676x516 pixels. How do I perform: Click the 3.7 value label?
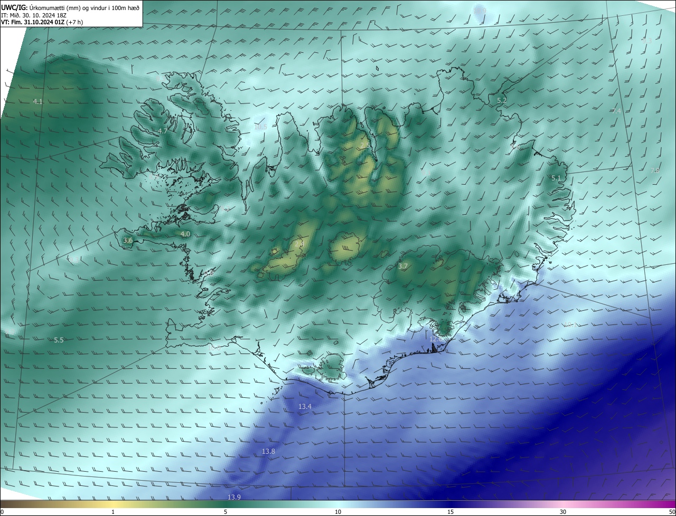403,266
